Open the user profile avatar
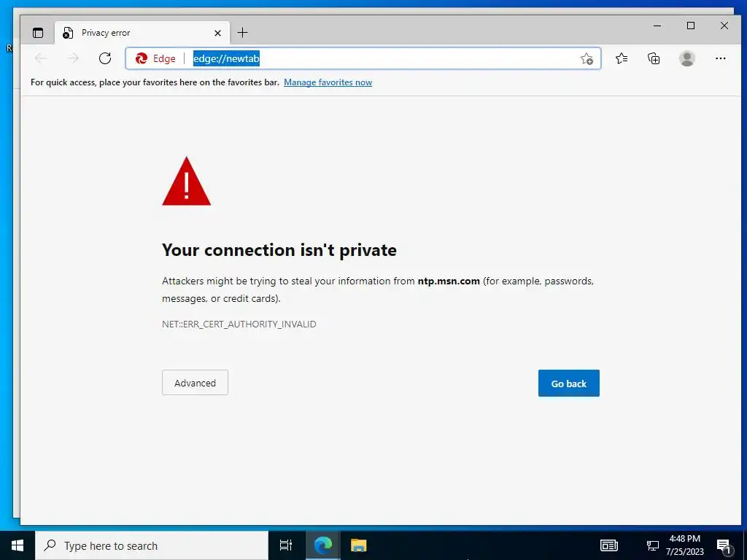 click(686, 58)
